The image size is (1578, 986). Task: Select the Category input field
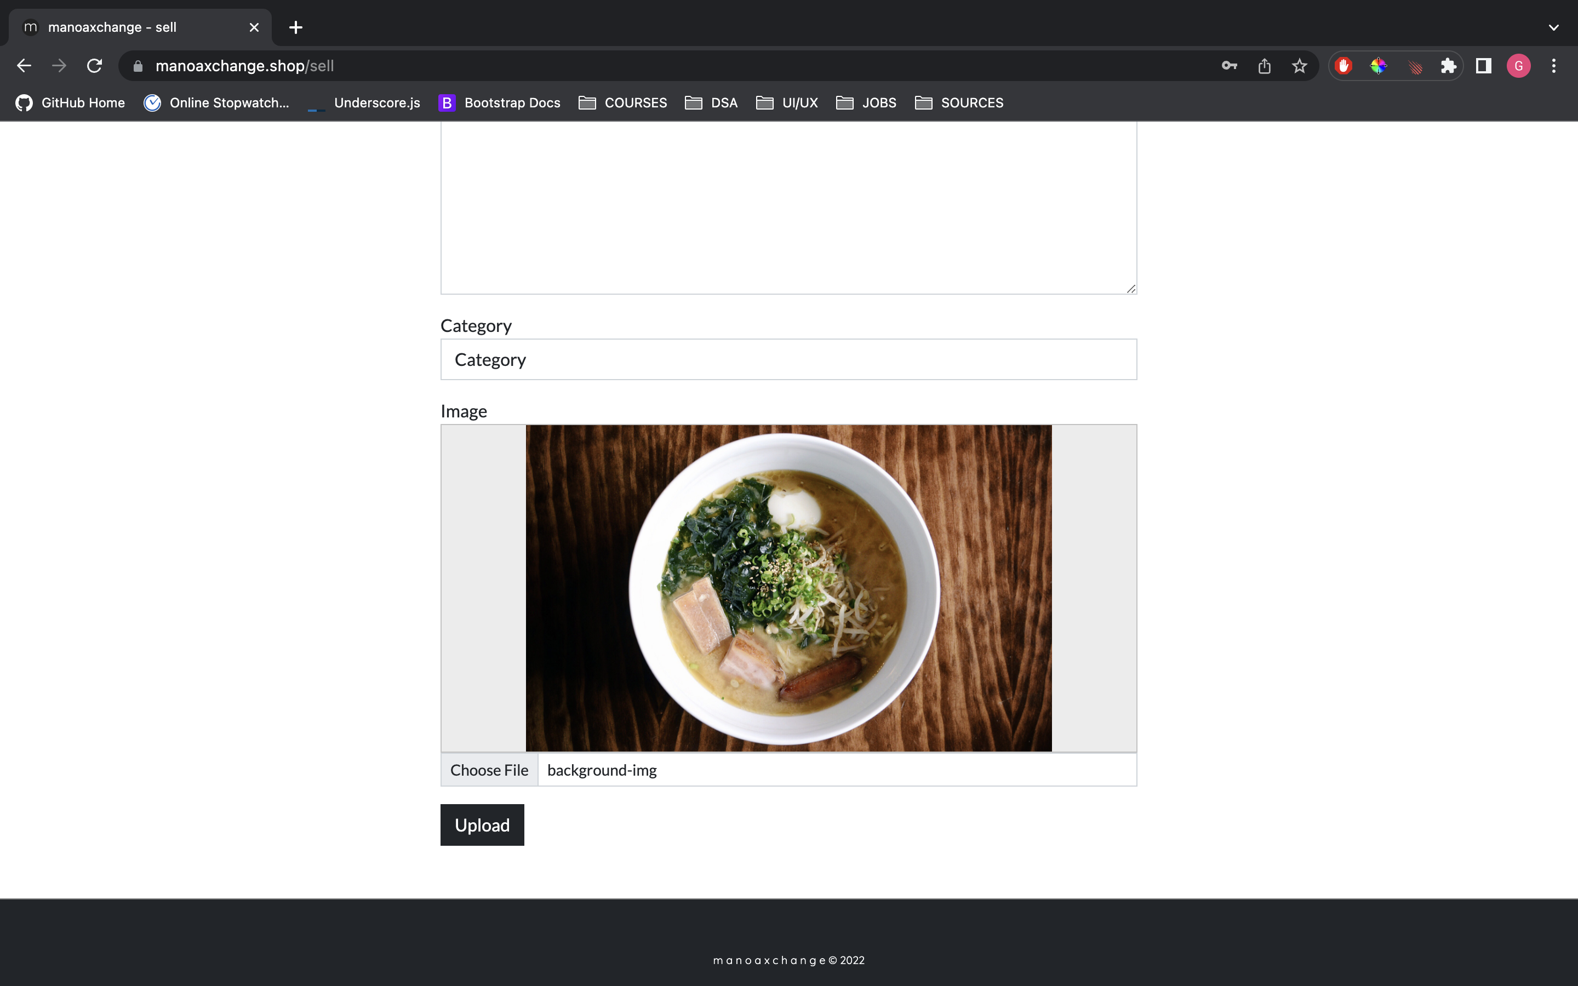[x=788, y=358]
